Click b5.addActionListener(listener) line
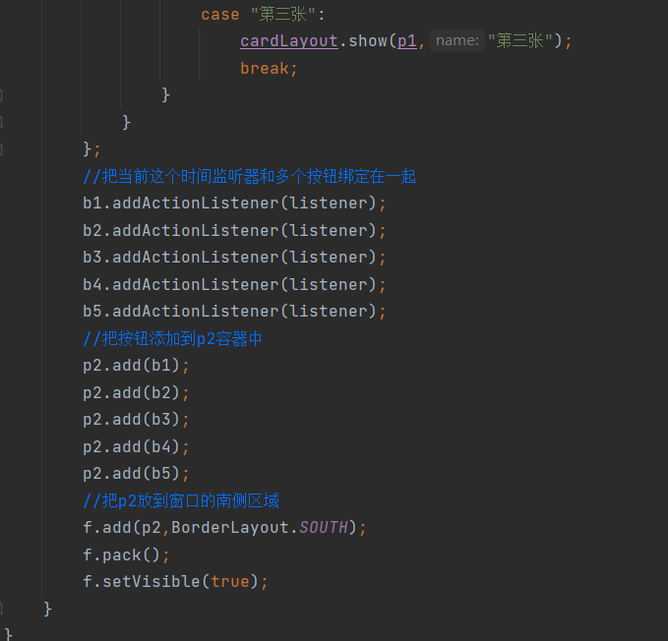 (x=234, y=311)
